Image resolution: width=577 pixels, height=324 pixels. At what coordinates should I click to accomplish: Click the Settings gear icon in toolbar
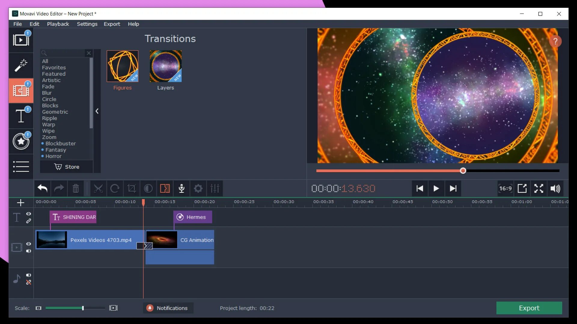point(198,188)
